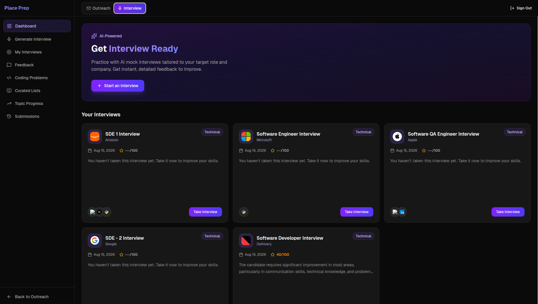Click the Apple company logo icon

tap(397, 137)
